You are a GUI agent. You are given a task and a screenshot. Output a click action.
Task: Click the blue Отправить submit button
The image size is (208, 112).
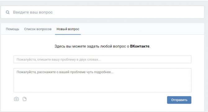(179, 100)
